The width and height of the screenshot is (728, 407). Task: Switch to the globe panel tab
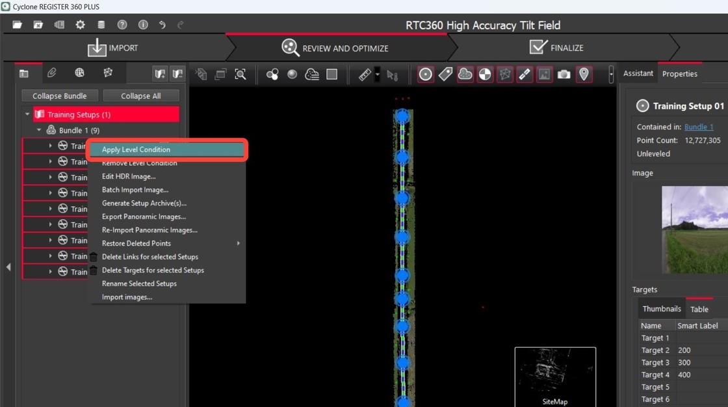tap(79, 72)
